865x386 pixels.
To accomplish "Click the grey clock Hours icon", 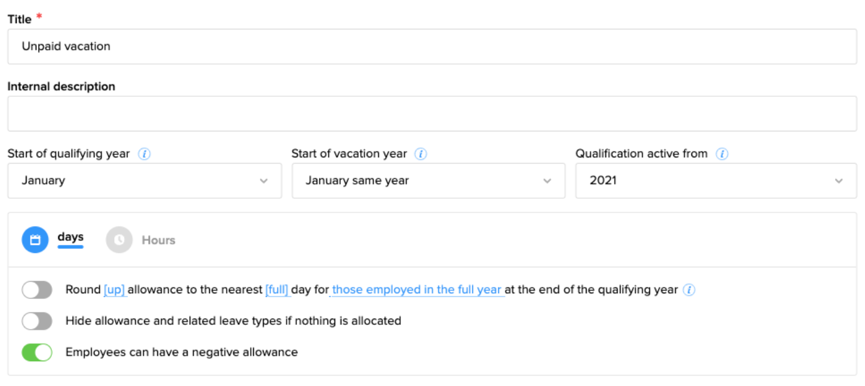I will click(x=119, y=240).
